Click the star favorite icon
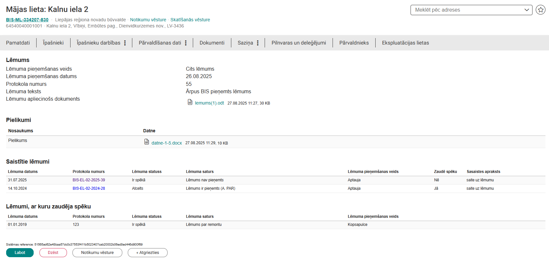The width and height of the screenshot is (549, 262). point(540,10)
